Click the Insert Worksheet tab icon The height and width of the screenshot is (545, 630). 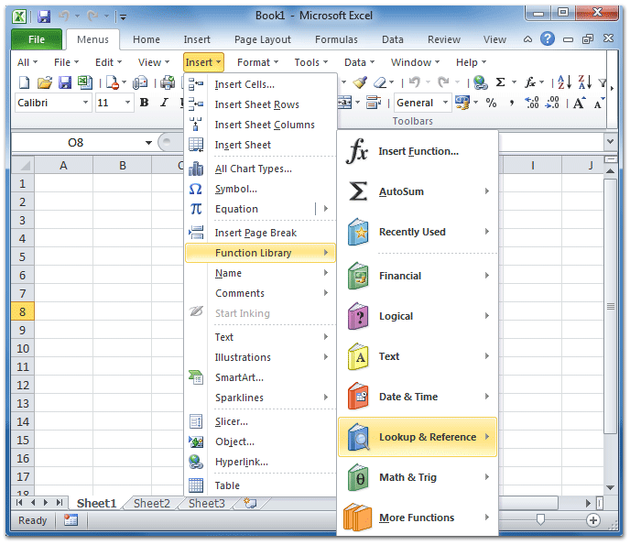click(250, 503)
